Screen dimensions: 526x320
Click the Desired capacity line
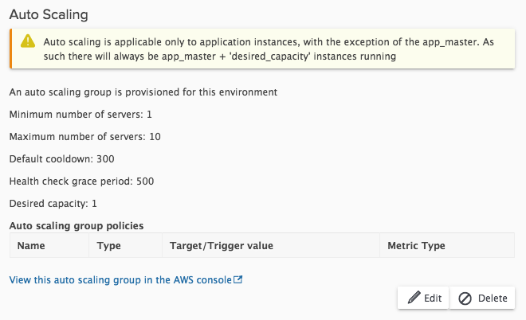click(x=53, y=204)
